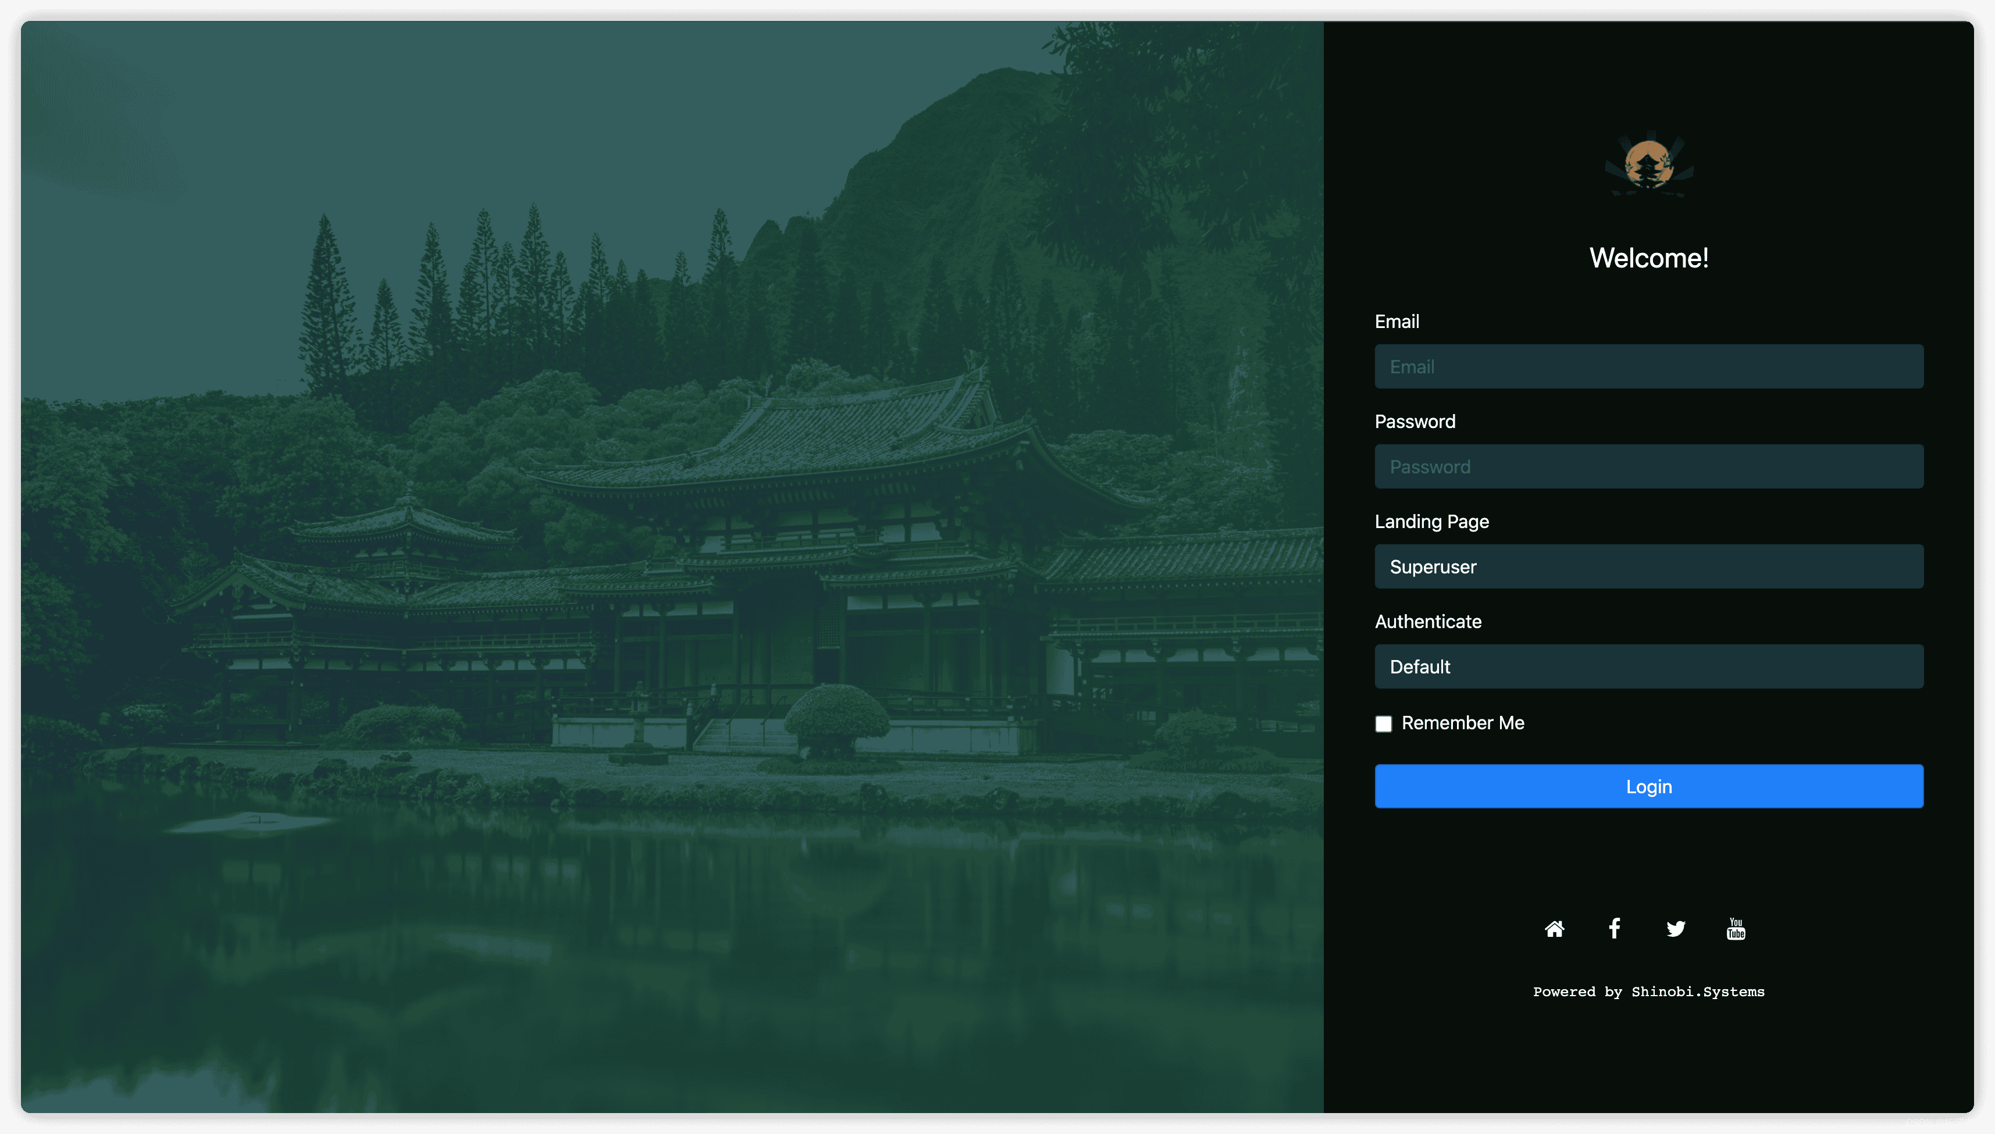Open the Twitter bird icon link

point(1676,928)
